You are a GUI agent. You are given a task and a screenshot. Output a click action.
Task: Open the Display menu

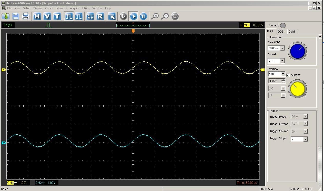38,8
